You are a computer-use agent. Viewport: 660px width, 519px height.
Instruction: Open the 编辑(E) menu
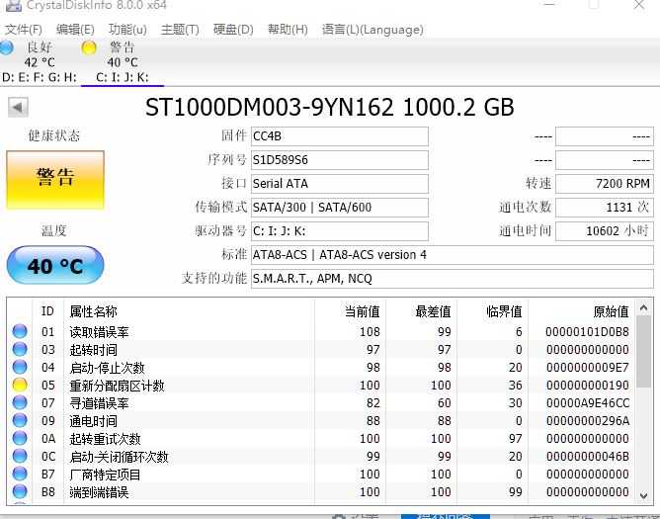75,30
